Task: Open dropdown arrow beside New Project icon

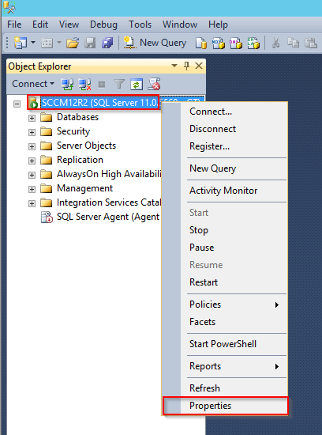Action: click(x=33, y=43)
